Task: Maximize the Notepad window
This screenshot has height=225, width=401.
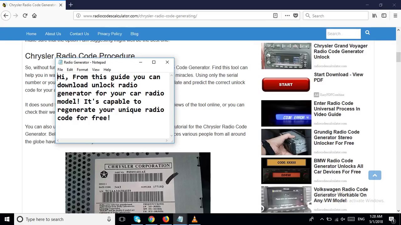Action: tap(154, 62)
